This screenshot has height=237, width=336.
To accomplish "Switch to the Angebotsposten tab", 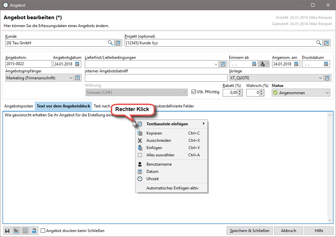I will (19, 106).
